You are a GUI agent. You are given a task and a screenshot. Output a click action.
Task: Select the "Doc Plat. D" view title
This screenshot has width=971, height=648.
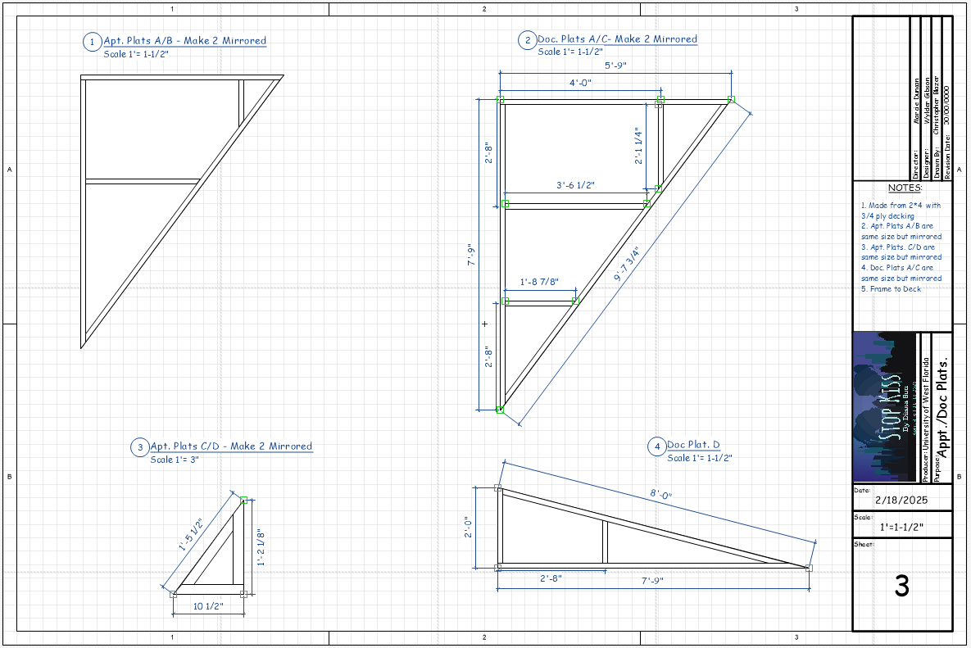[693, 445]
